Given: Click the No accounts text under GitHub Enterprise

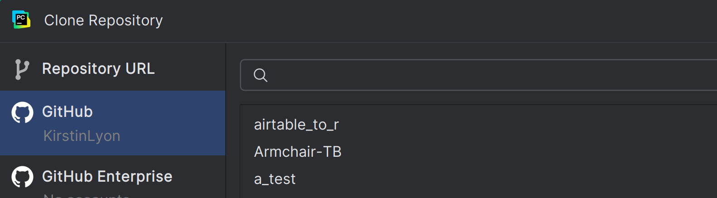Looking at the screenshot, I should [x=87, y=196].
